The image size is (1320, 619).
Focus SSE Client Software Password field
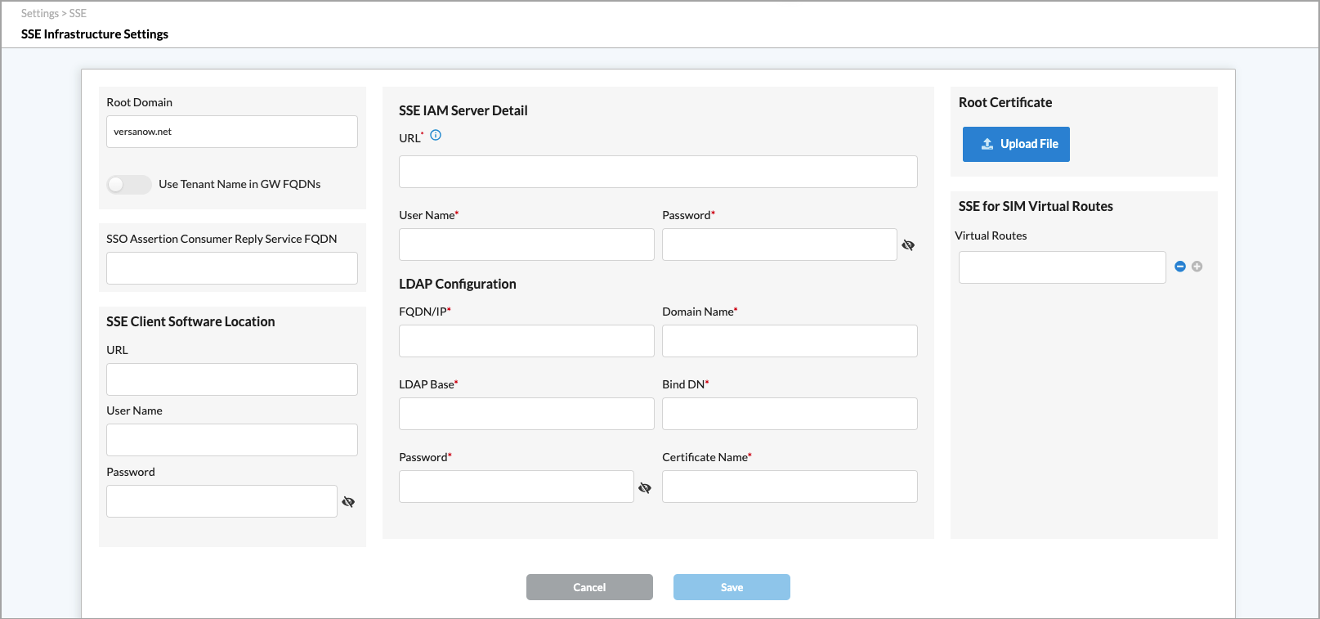[221, 501]
